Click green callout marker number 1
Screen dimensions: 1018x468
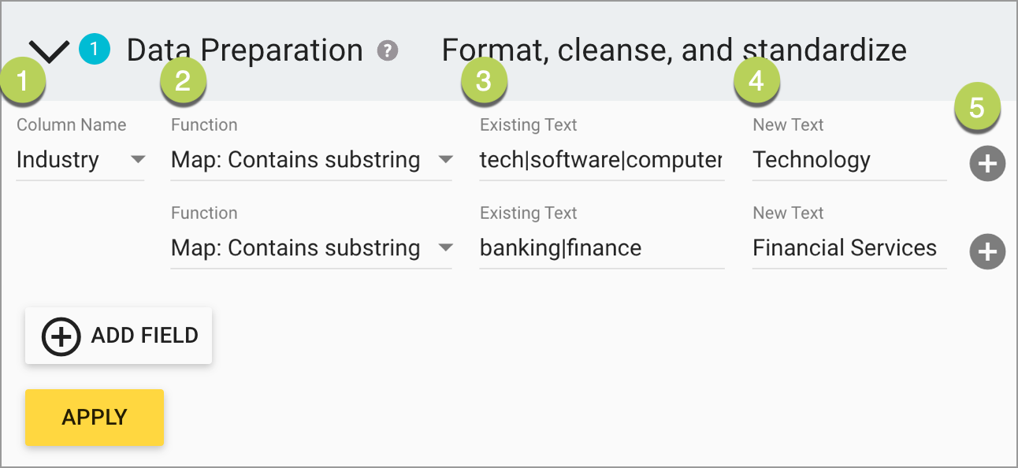23,81
